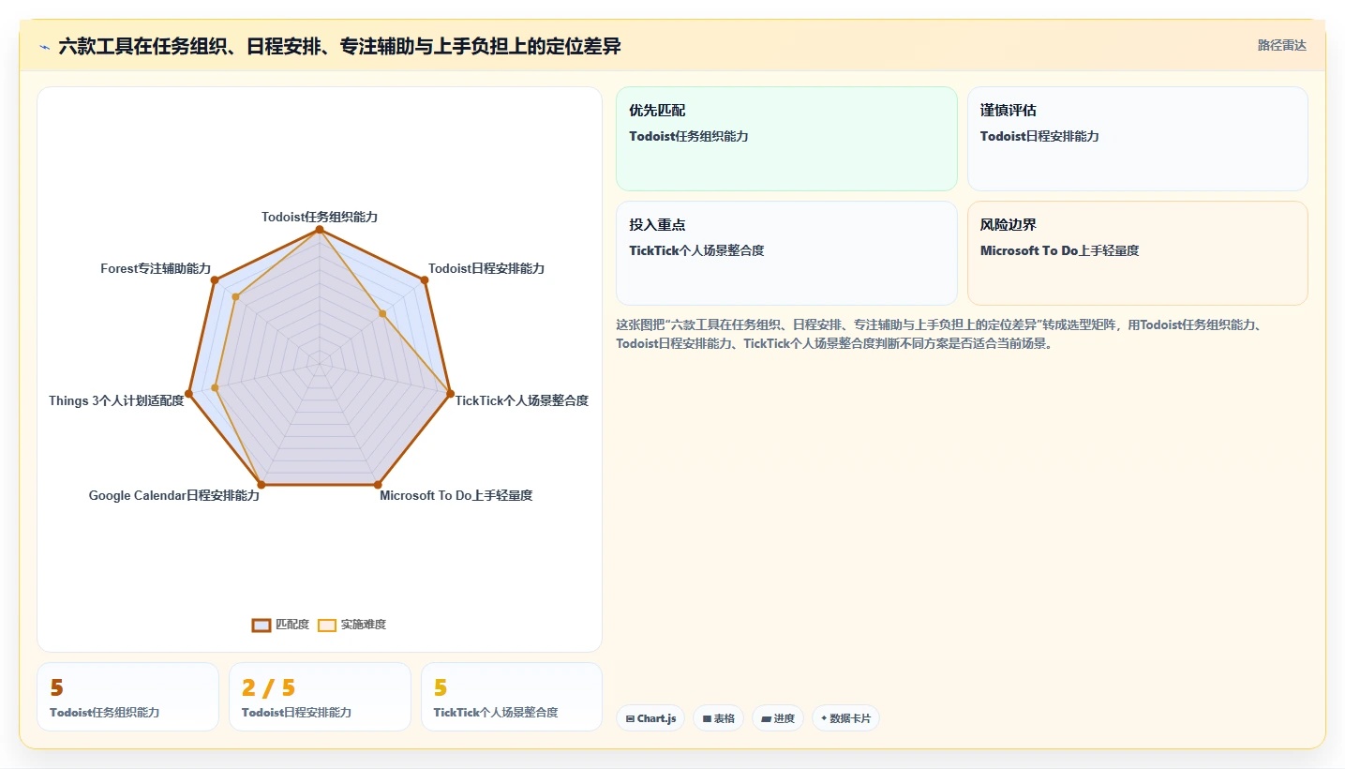The width and height of the screenshot is (1345, 769).
Task: Click the radar point at TickTick个人场景整合度
Action: [450, 393]
